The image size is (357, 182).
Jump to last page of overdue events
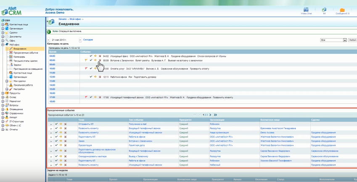[215, 115]
